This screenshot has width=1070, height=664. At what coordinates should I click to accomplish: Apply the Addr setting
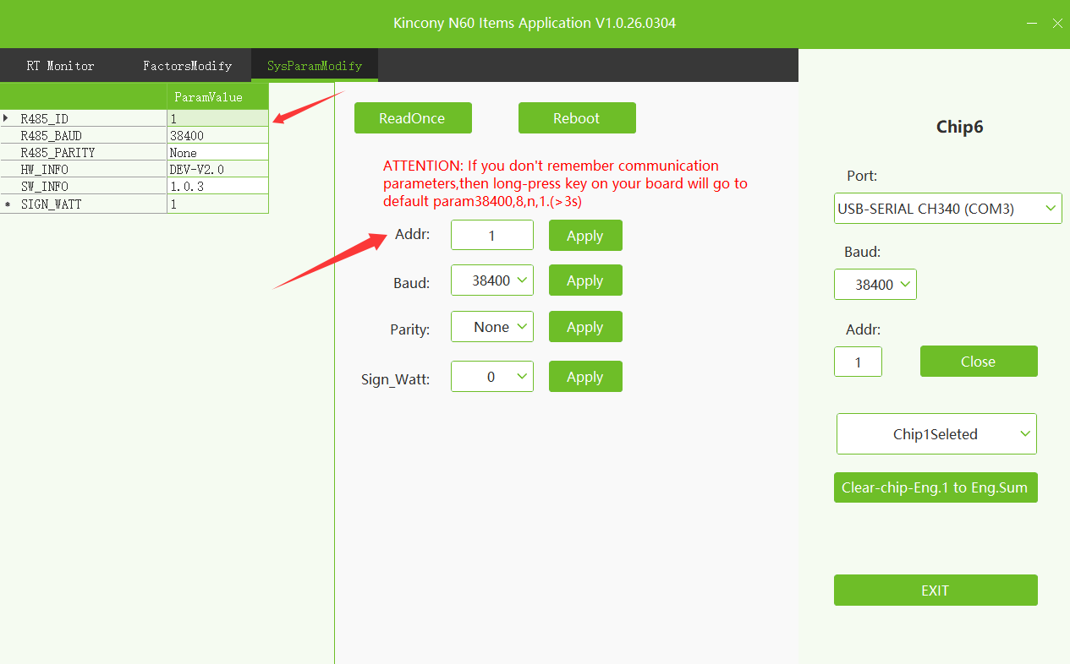584,236
